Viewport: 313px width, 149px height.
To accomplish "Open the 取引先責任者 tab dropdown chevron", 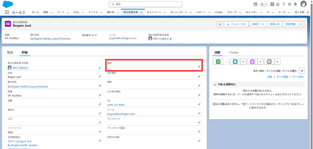I will pyautogui.click(x=142, y=13).
